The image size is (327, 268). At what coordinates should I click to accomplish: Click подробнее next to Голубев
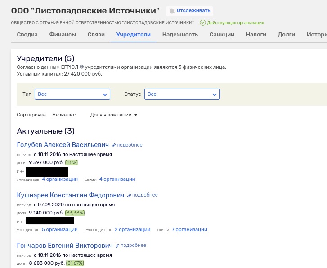[130, 145]
